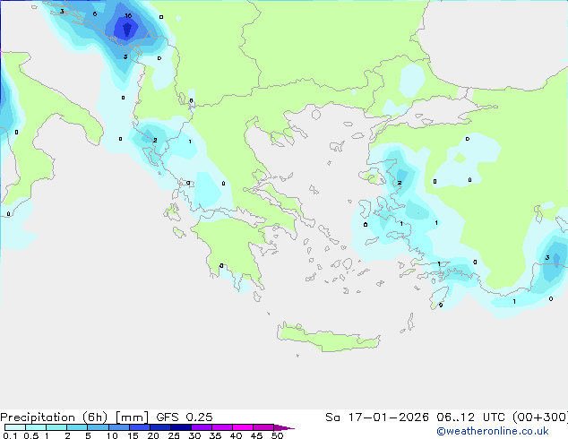Click the legend label "0.1"
This screenshot has height=439, width=568.
[x=10, y=435]
